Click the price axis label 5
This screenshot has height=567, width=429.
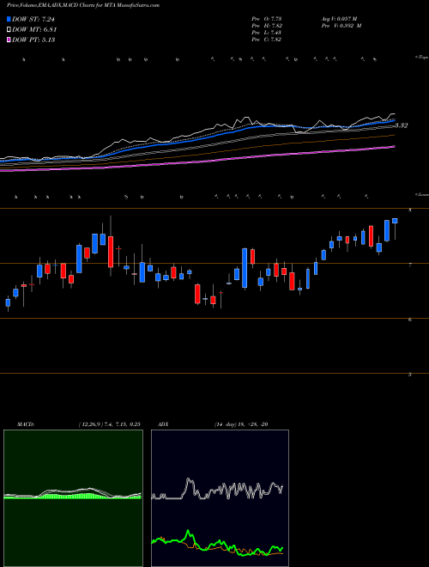tap(409, 375)
